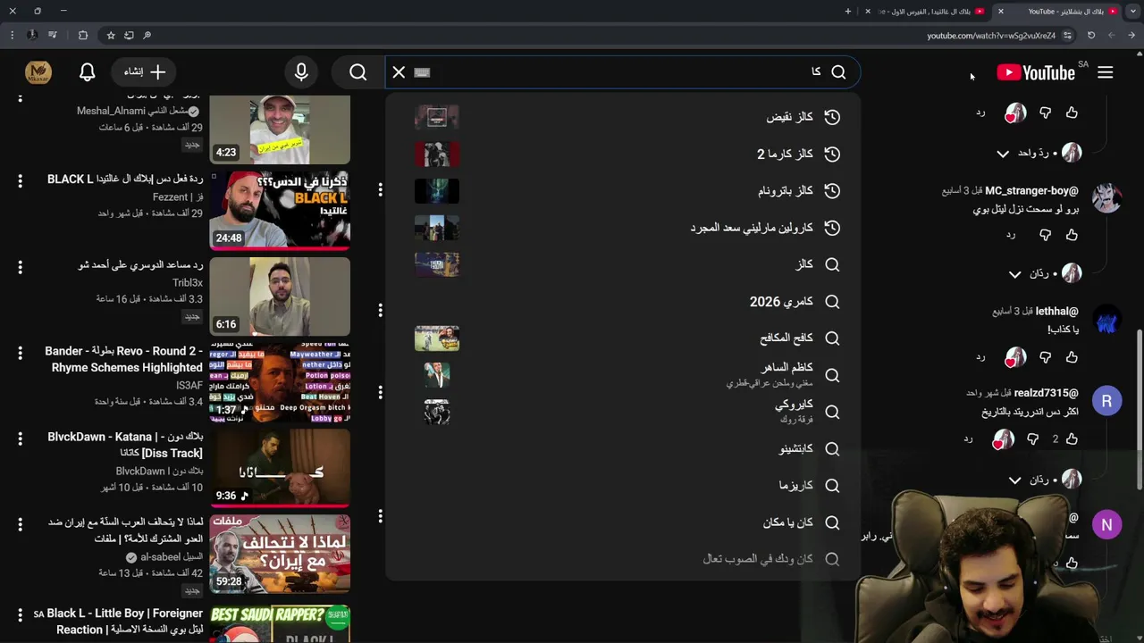Pick the suggestion كاريزما
1144x643 pixels.
[623, 485]
